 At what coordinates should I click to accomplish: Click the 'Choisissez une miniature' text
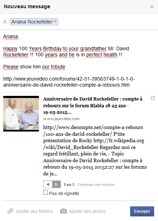pyautogui.click(x=96, y=185)
